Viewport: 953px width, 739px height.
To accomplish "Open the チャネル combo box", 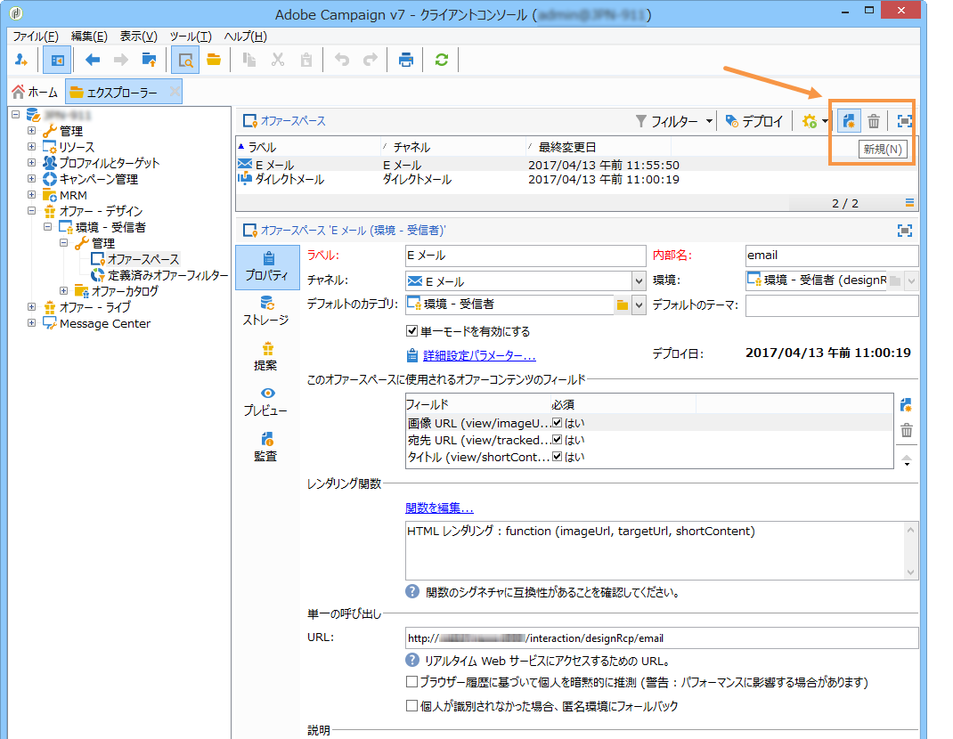I will 525,280.
